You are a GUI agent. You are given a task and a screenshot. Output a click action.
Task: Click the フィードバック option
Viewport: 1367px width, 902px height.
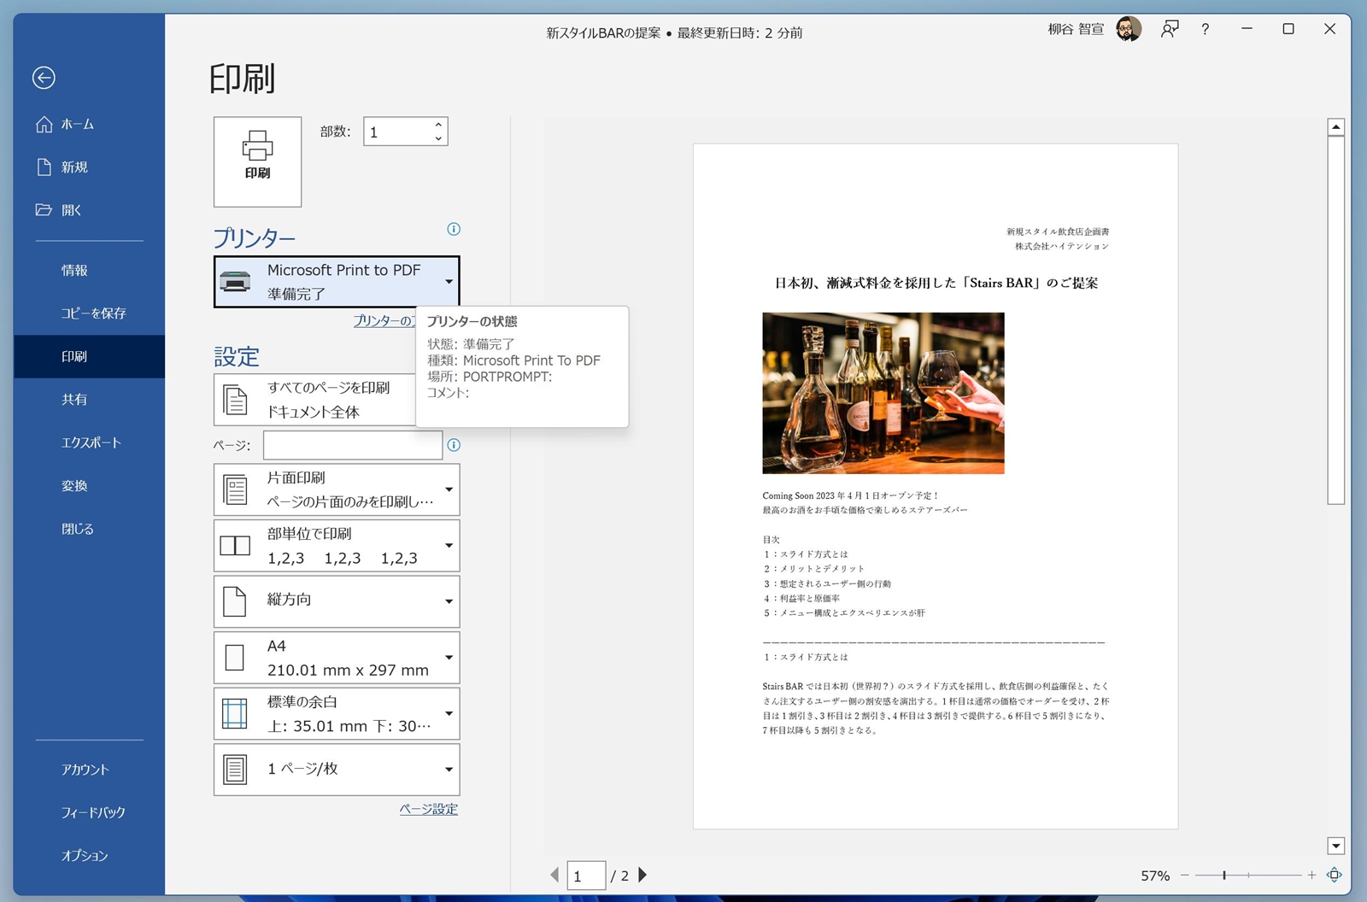click(92, 812)
